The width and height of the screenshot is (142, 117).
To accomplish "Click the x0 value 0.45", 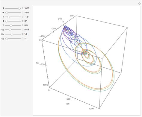I will tap(27, 30).
